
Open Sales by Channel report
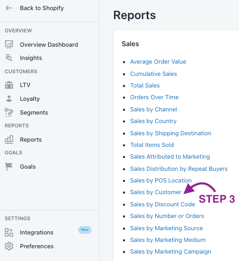154,109
